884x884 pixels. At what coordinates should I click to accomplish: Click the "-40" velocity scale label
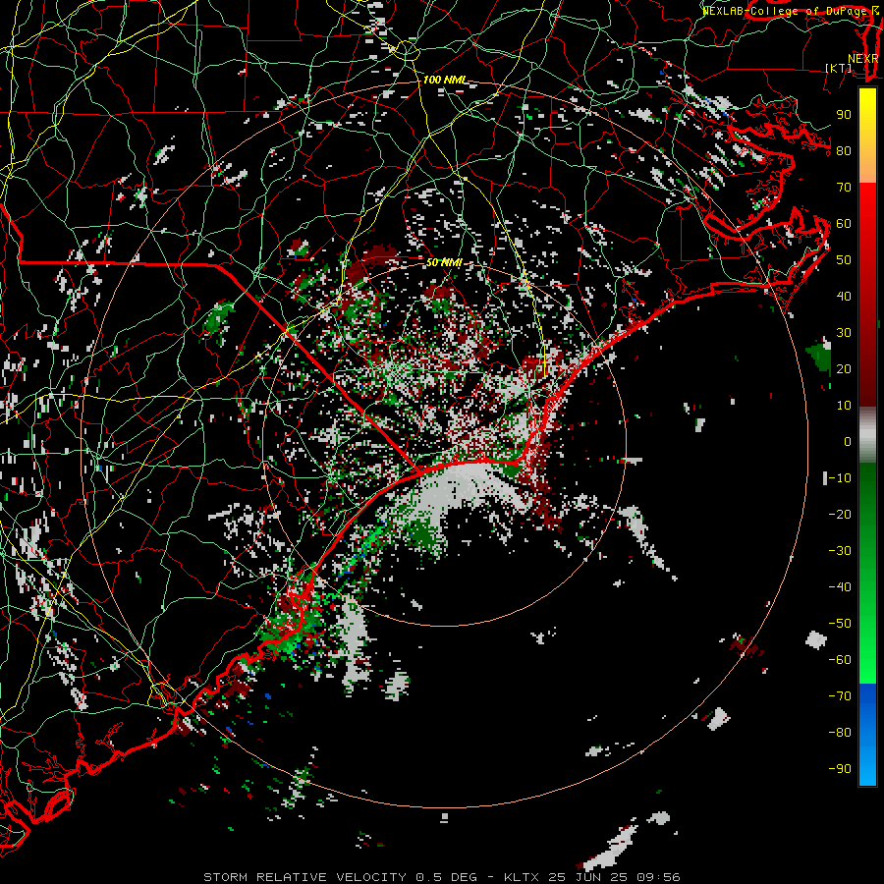coord(840,587)
